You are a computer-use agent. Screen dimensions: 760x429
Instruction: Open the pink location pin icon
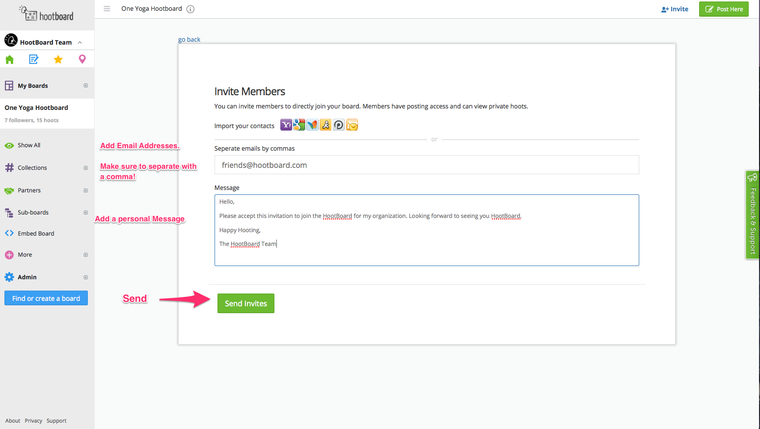pyautogui.click(x=82, y=59)
